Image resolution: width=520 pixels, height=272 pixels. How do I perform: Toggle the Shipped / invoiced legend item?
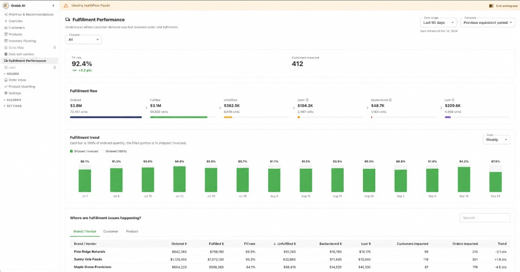click(x=84, y=151)
